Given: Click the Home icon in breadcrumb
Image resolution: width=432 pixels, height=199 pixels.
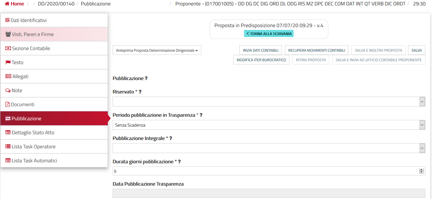Looking at the screenshot, I should (7, 4).
